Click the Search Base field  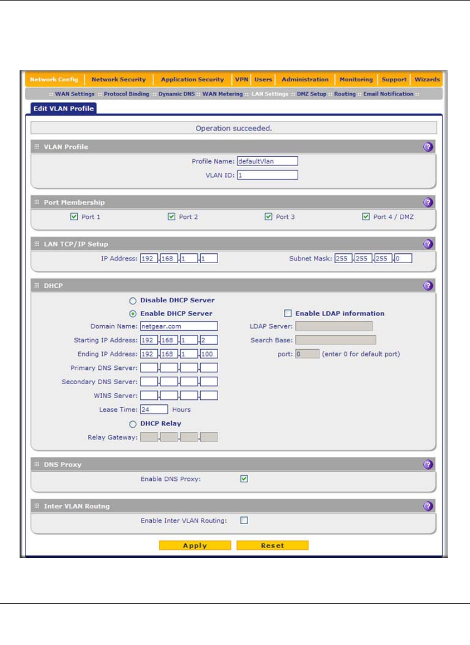pyautogui.click(x=336, y=340)
